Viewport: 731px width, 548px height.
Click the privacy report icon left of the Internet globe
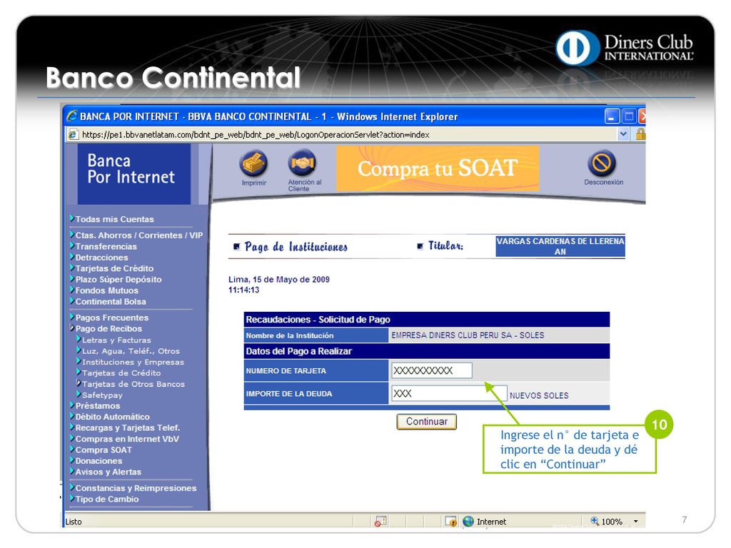[x=451, y=522]
